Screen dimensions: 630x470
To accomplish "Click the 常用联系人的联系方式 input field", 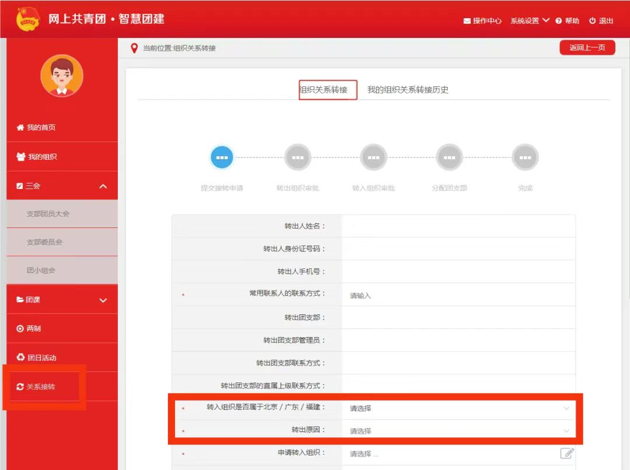I will tap(458, 295).
